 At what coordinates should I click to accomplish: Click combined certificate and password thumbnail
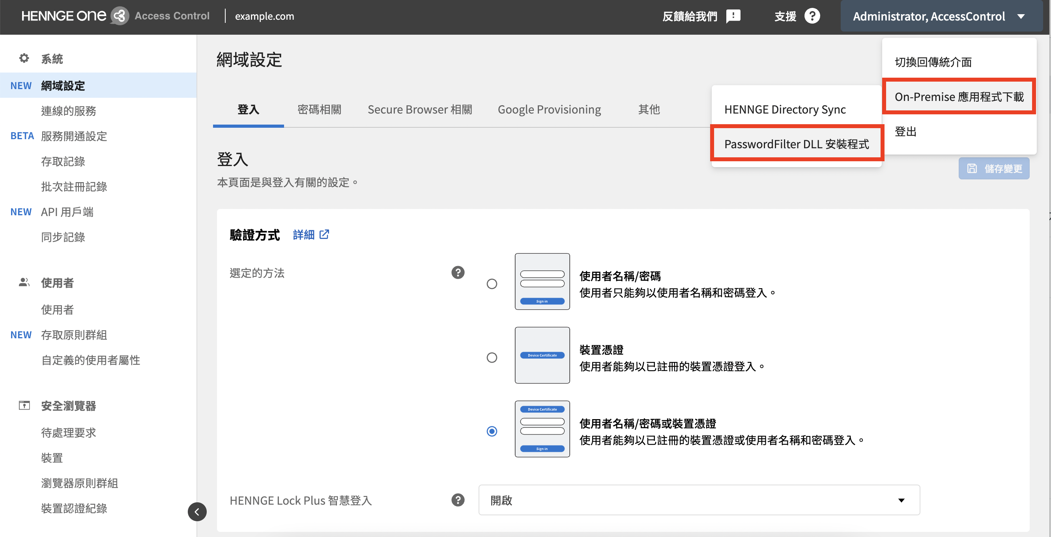(x=542, y=429)
